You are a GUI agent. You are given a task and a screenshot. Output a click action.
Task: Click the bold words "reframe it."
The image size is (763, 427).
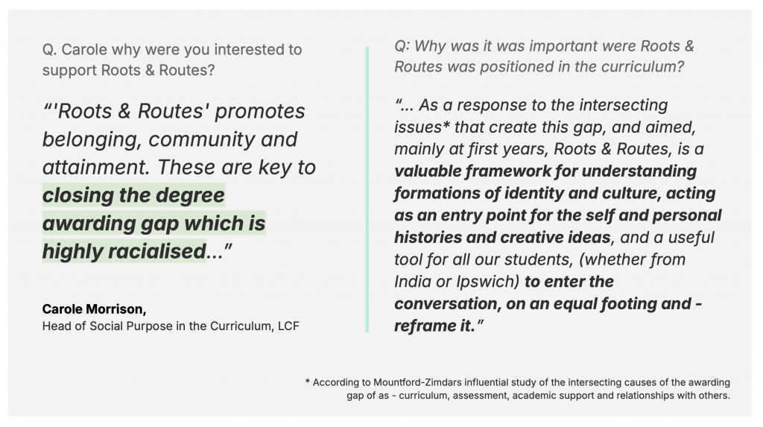click(x=434, y=326)
